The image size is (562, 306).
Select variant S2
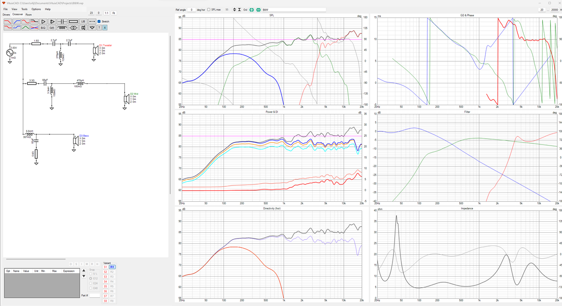[105, 272]
